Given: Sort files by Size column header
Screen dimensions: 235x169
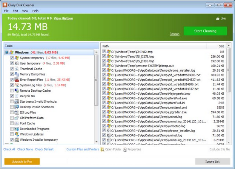Looking at the screenshot, I should [x=217, y=46].
